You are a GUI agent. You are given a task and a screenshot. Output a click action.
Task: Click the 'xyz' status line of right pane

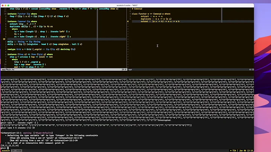tap(130, 70)
